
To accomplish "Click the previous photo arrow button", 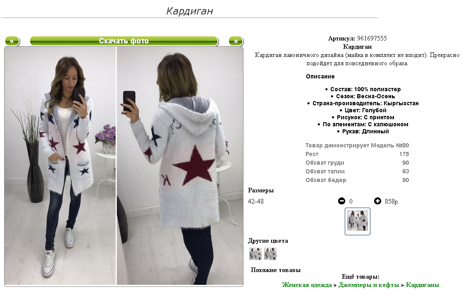I will 12,41.
